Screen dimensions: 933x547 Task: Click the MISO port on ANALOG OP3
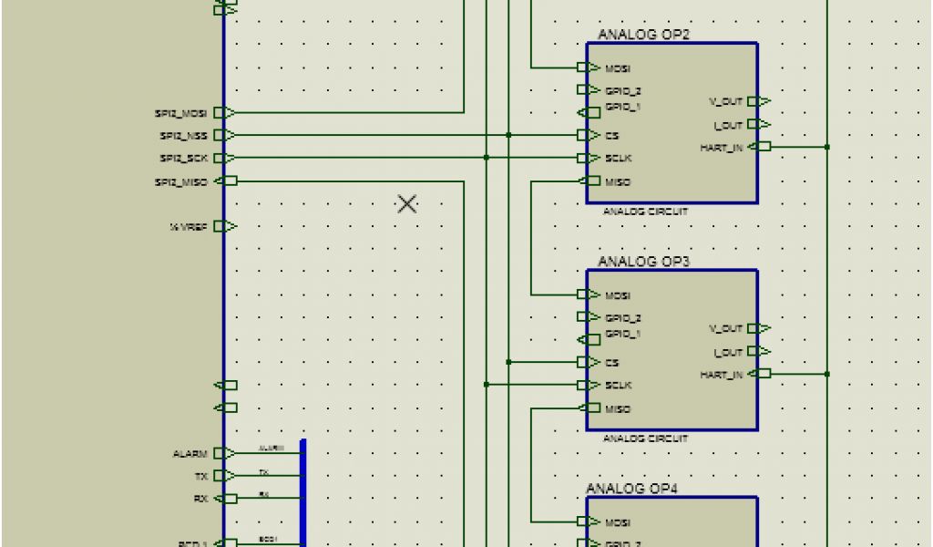(589, 408)
